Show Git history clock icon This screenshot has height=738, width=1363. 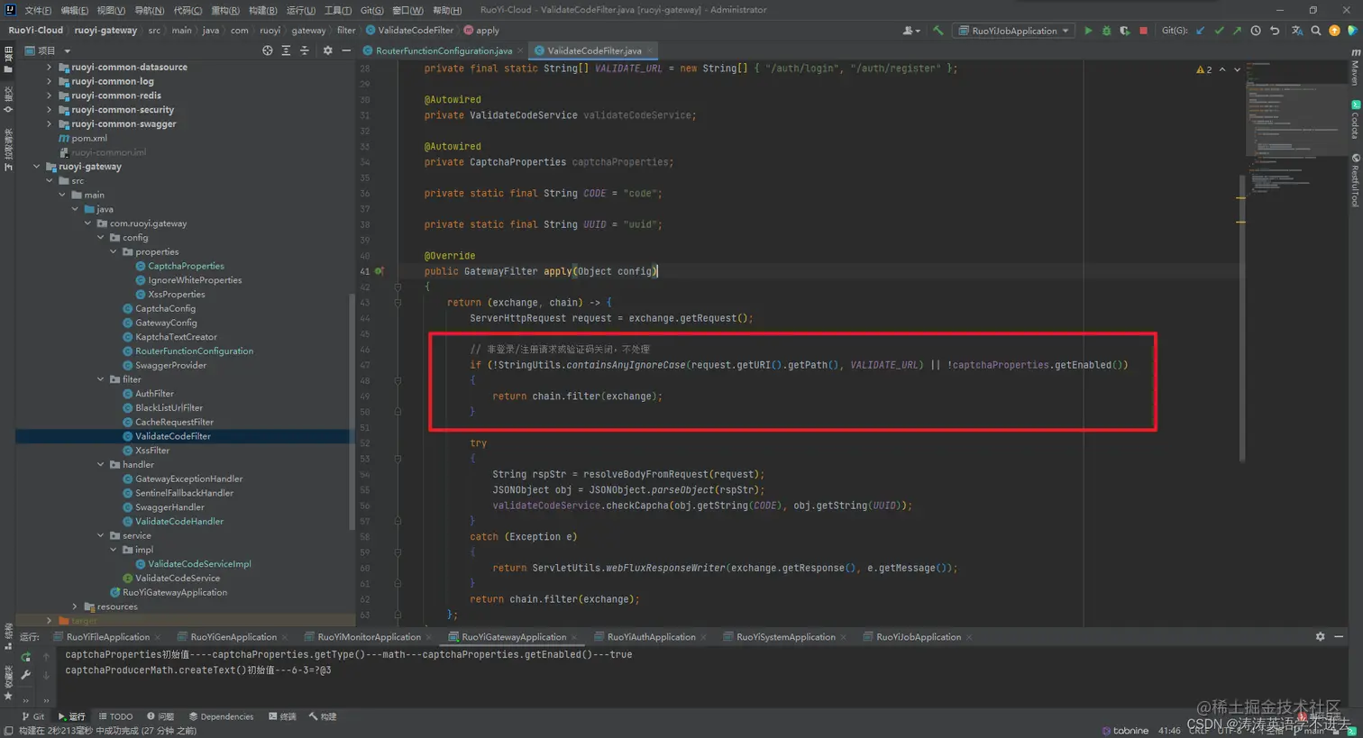[x=1256, y=31]
